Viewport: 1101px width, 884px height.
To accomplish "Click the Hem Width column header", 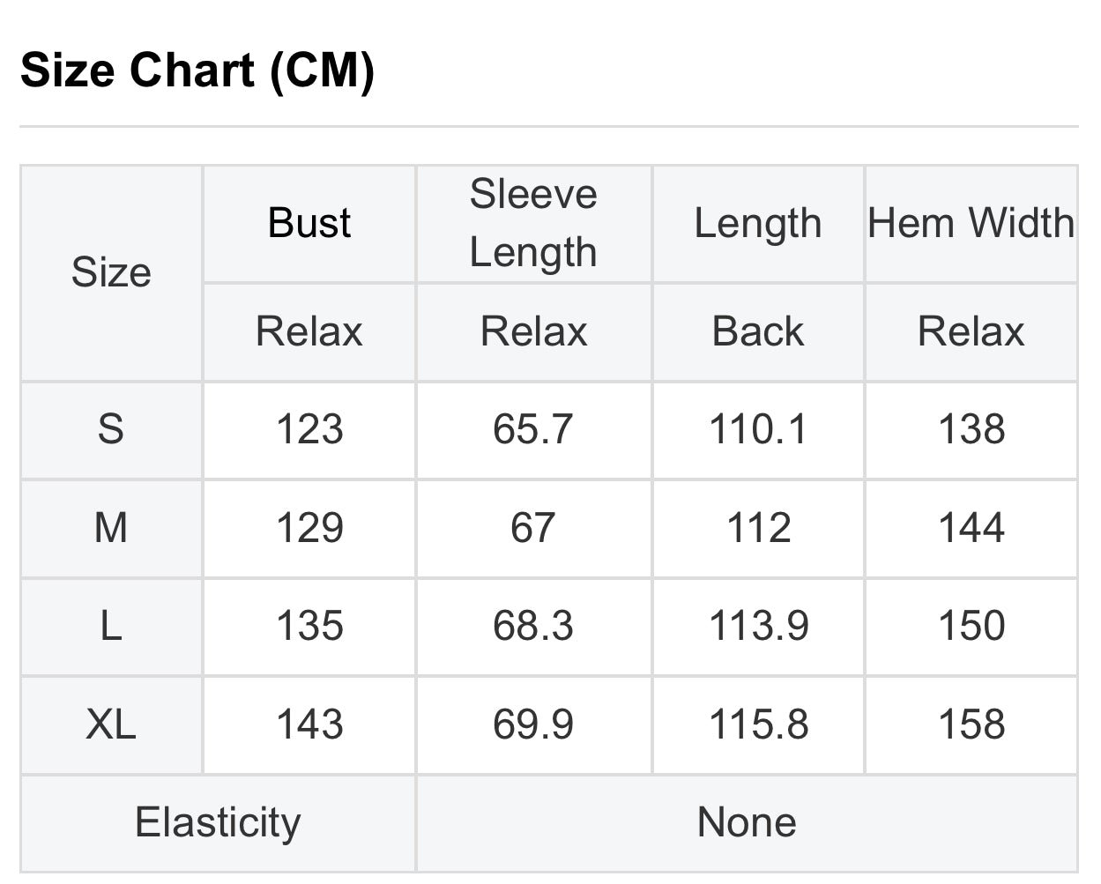I will (x=971, y=223).
